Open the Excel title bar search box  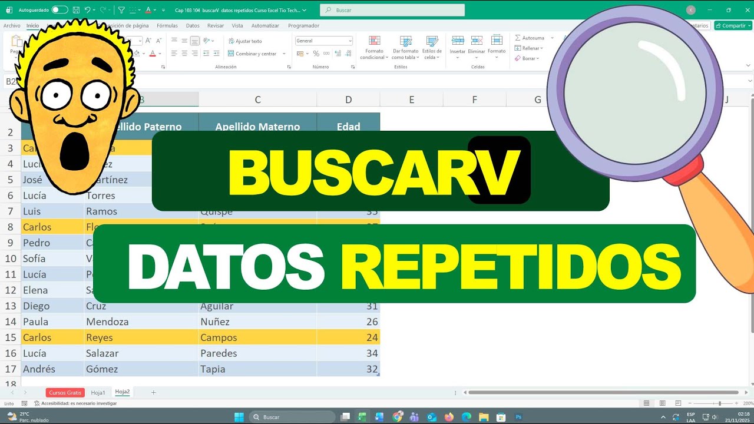[x=392, y=10]
